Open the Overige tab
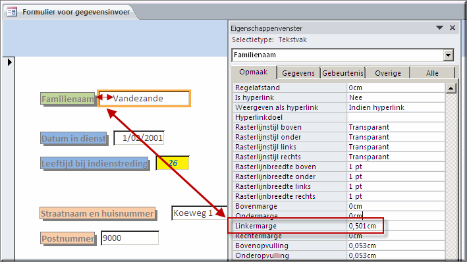467x262 pixels. pos(388,73)
